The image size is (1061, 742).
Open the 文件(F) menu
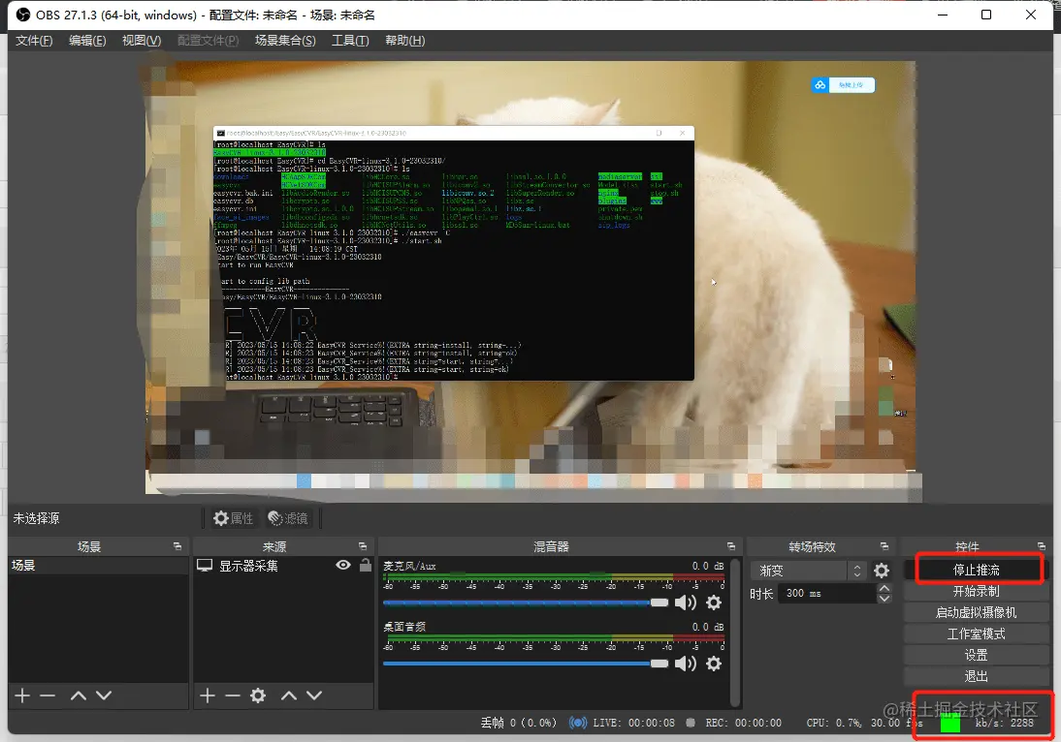pos(34,41)
